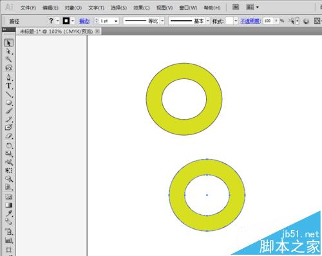Select the Symbol Sprayer tool

(x=8, y=232)
